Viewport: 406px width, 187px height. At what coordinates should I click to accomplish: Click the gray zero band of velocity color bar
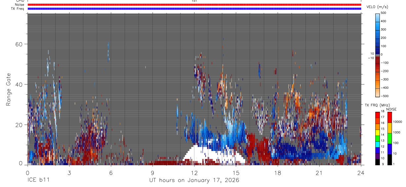click(377, 55)
